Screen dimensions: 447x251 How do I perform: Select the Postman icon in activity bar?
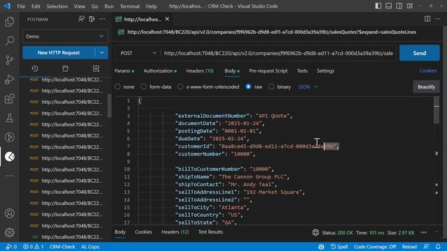(9, 156)
